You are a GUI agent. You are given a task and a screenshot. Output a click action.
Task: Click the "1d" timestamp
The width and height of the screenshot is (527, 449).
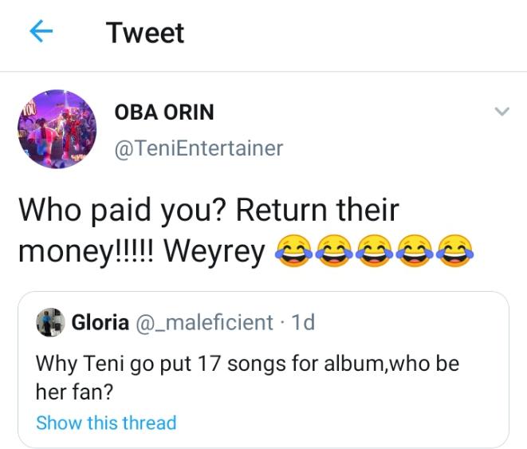click(304, 322)
